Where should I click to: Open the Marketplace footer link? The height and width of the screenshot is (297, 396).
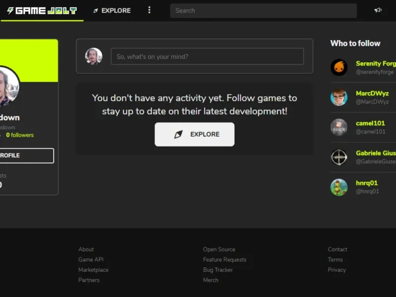pos(94,270)
